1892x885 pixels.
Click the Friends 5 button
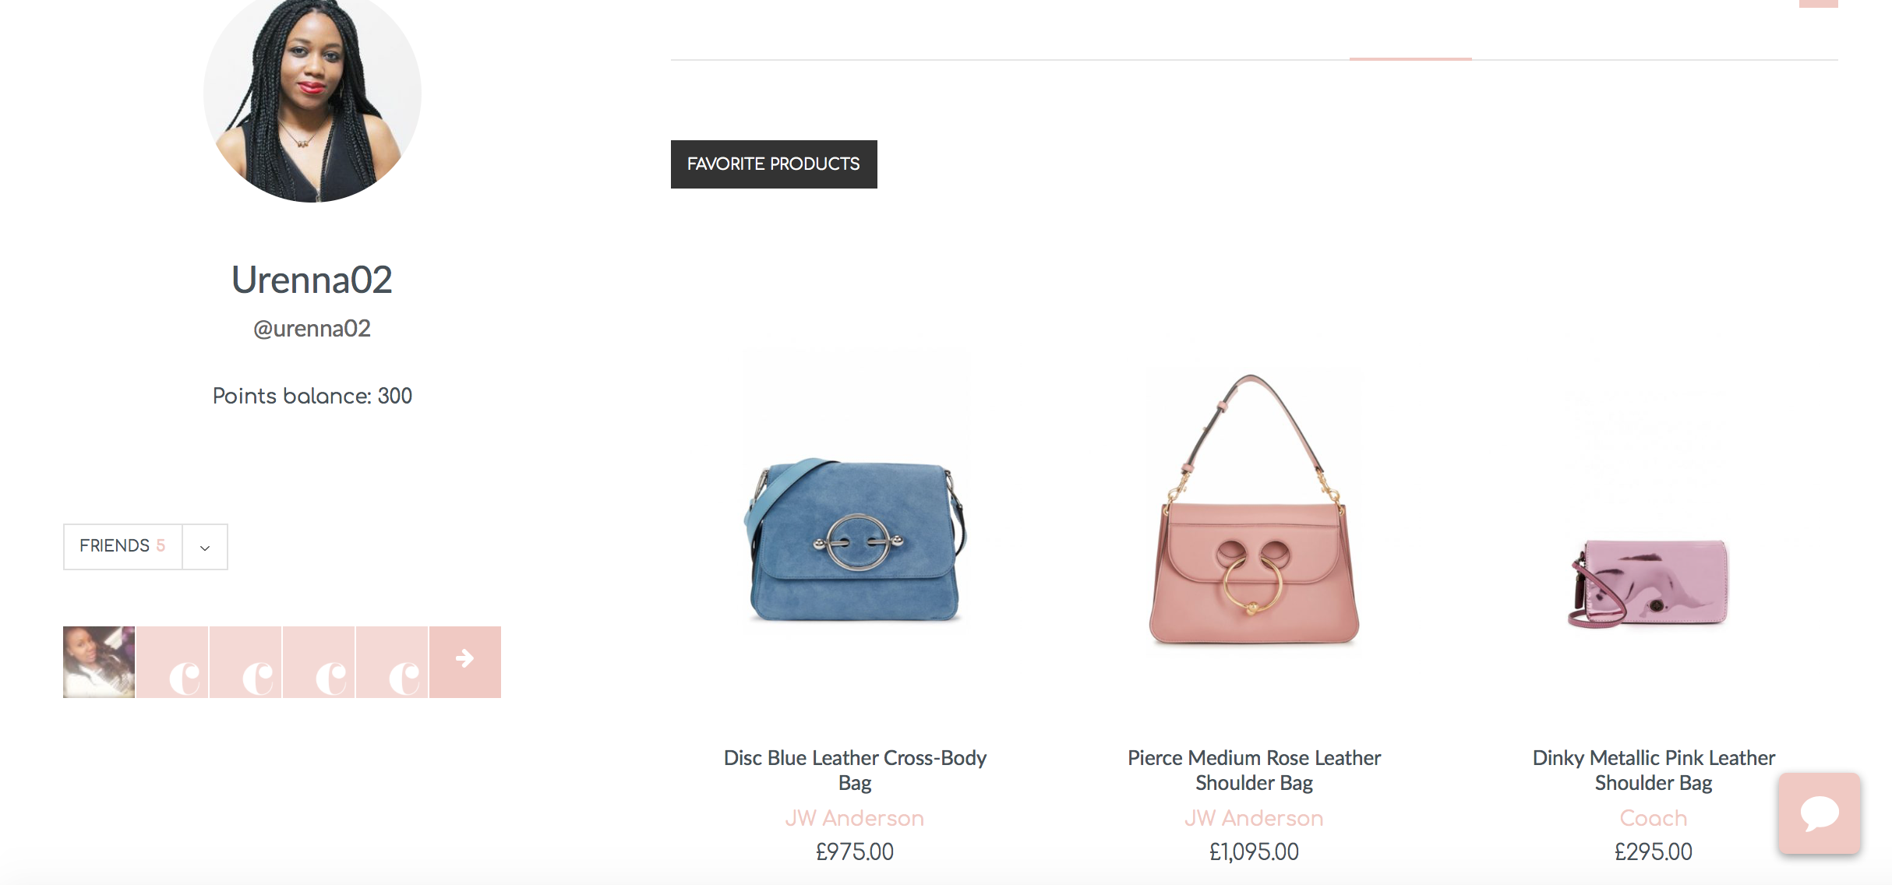point(122,547)
